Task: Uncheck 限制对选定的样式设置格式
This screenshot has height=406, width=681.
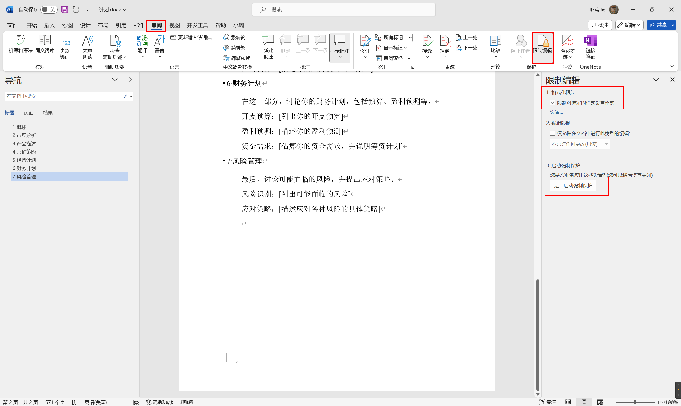Action: 553,102
